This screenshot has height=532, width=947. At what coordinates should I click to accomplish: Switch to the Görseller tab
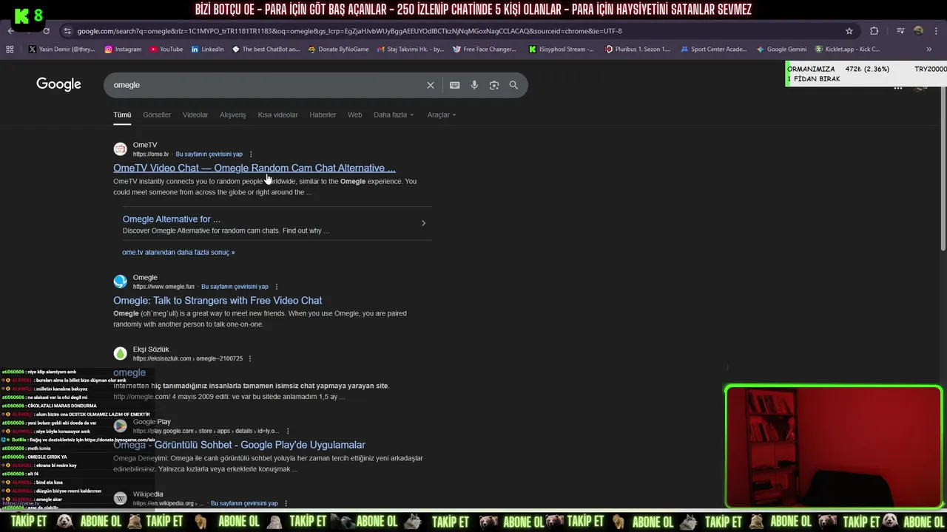click(x=157, y=115)
